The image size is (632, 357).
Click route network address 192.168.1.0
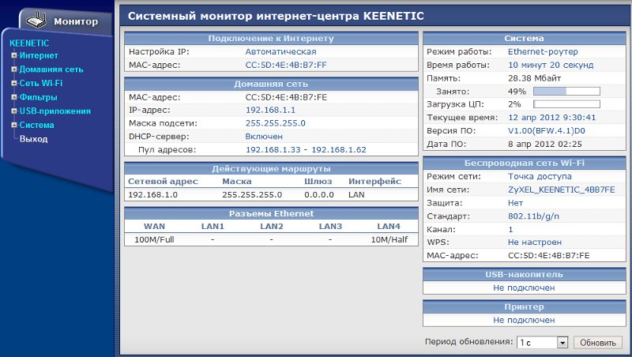[152, 194]
